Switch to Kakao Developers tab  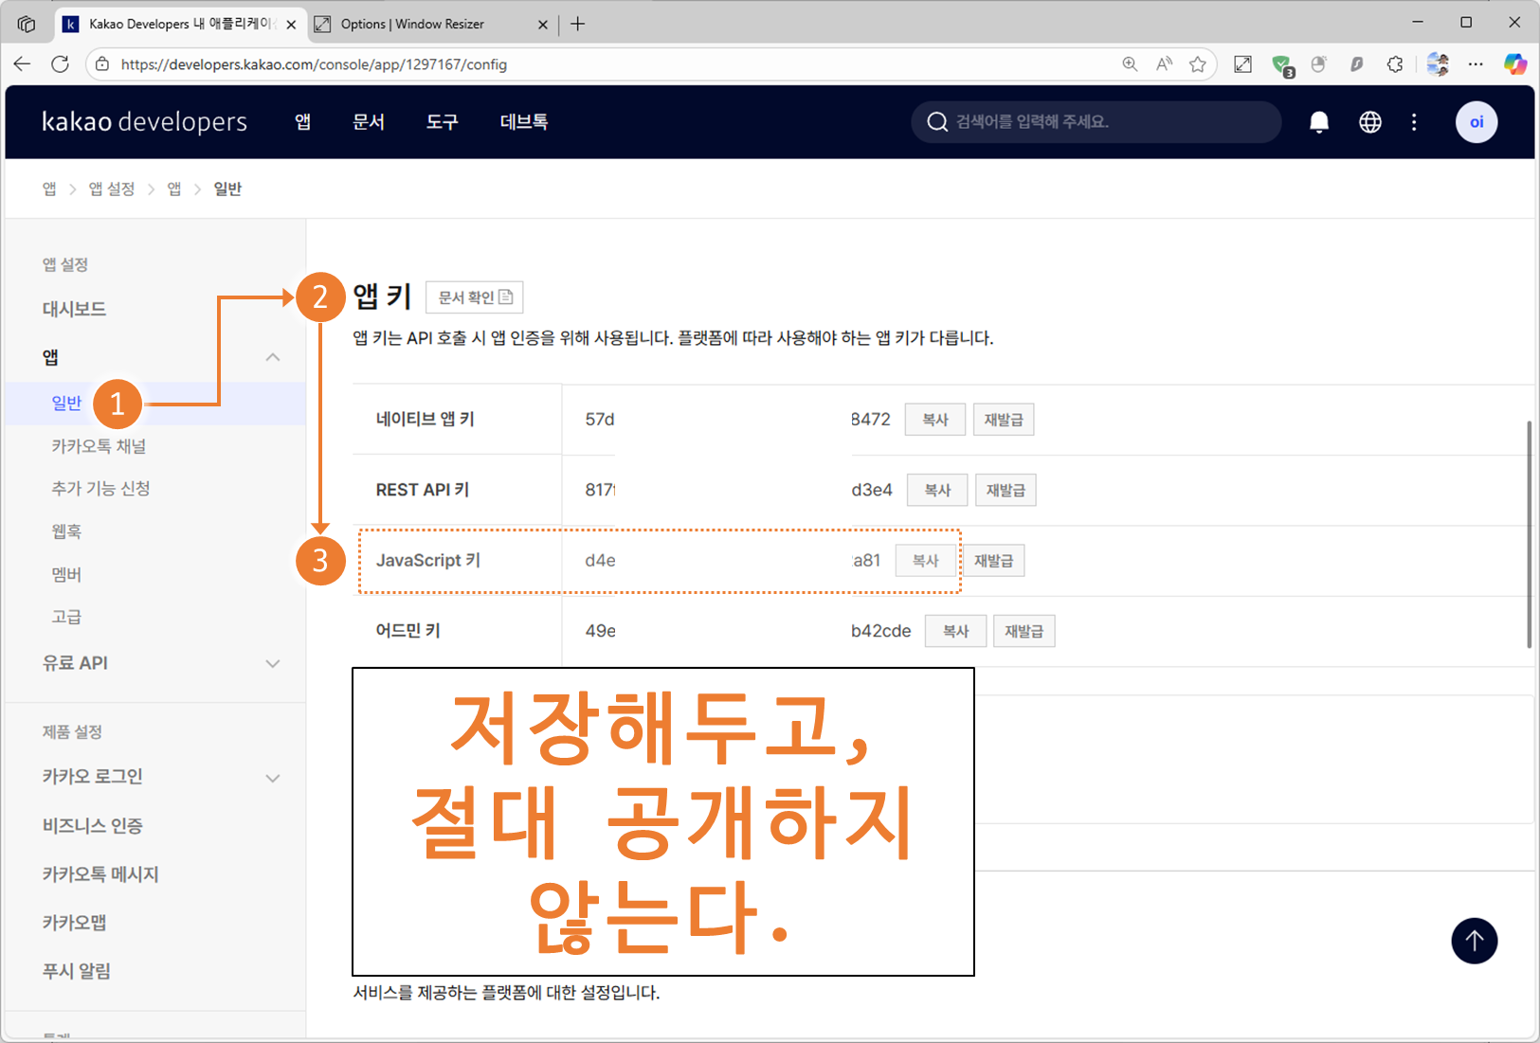(180, 24)
